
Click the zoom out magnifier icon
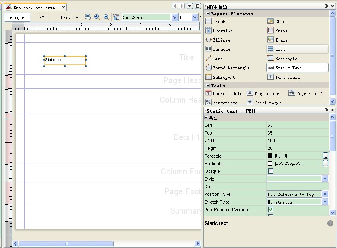tap(106, 17)
